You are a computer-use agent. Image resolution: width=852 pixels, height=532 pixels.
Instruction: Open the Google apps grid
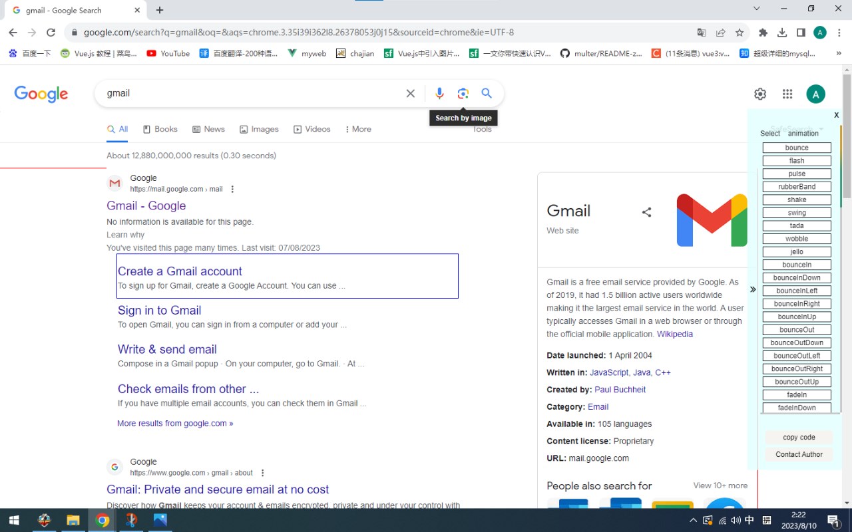coord(787,94)
